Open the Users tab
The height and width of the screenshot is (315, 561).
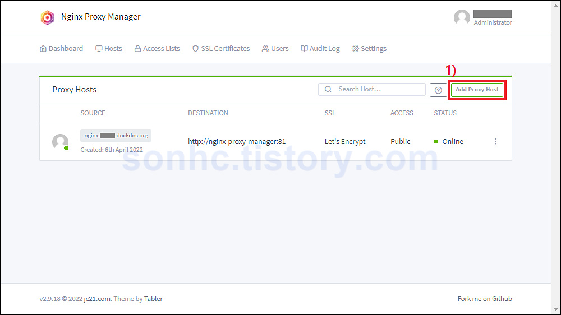[275, 49]
